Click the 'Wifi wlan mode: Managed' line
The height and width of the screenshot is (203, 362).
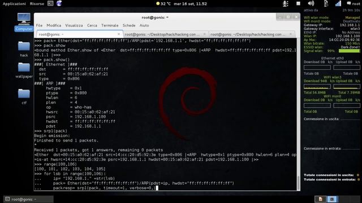331,17
